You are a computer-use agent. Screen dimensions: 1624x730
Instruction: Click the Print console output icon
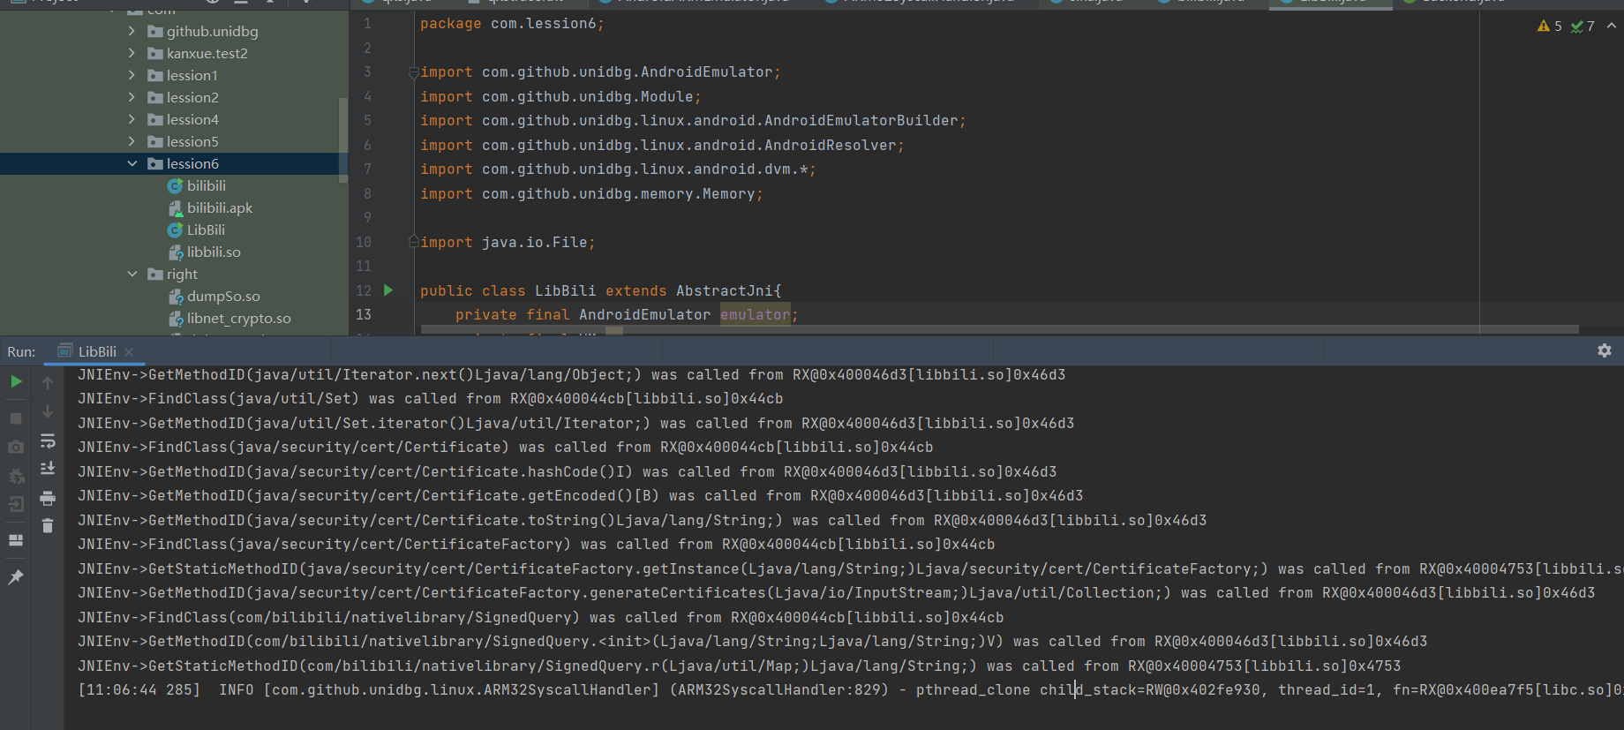(48, 499)
